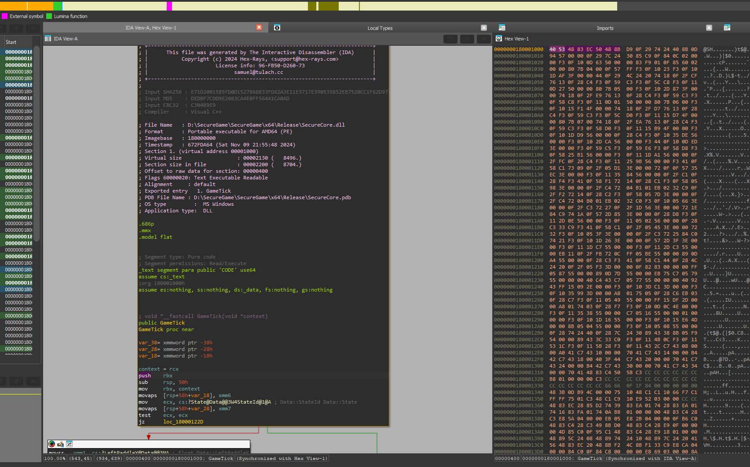This screenshot has width=750, height=467.
Task: Click the node color palette icon
Action: point(52,444)
